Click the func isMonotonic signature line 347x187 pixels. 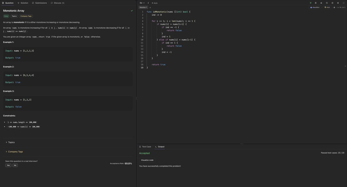tap(168, 12)
